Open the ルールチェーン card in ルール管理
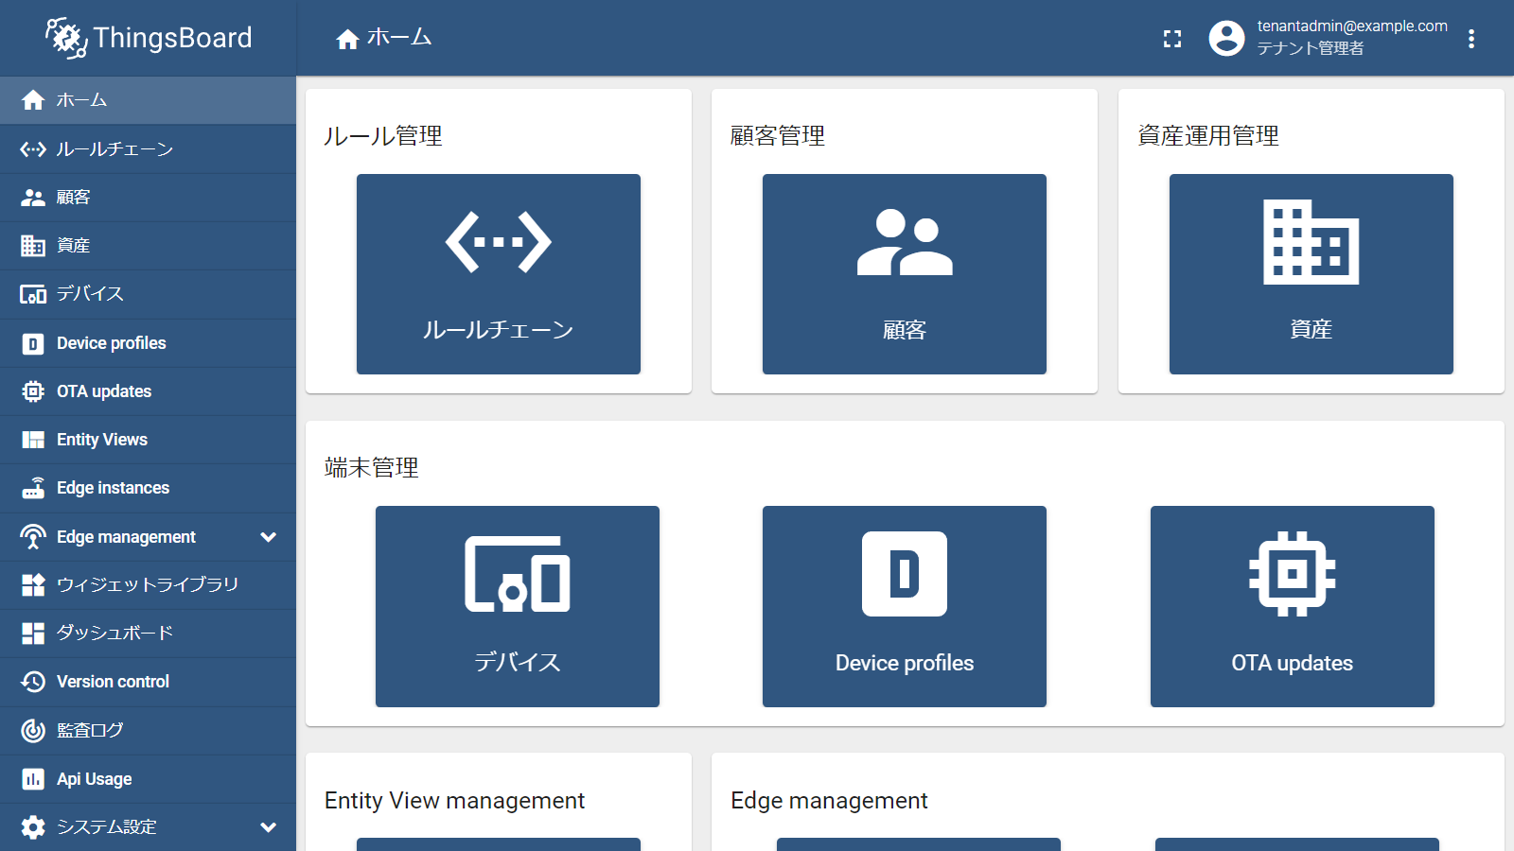 (498, 274)
